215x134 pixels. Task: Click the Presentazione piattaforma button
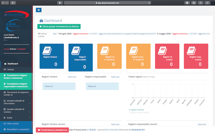click(x=52, y=130)
